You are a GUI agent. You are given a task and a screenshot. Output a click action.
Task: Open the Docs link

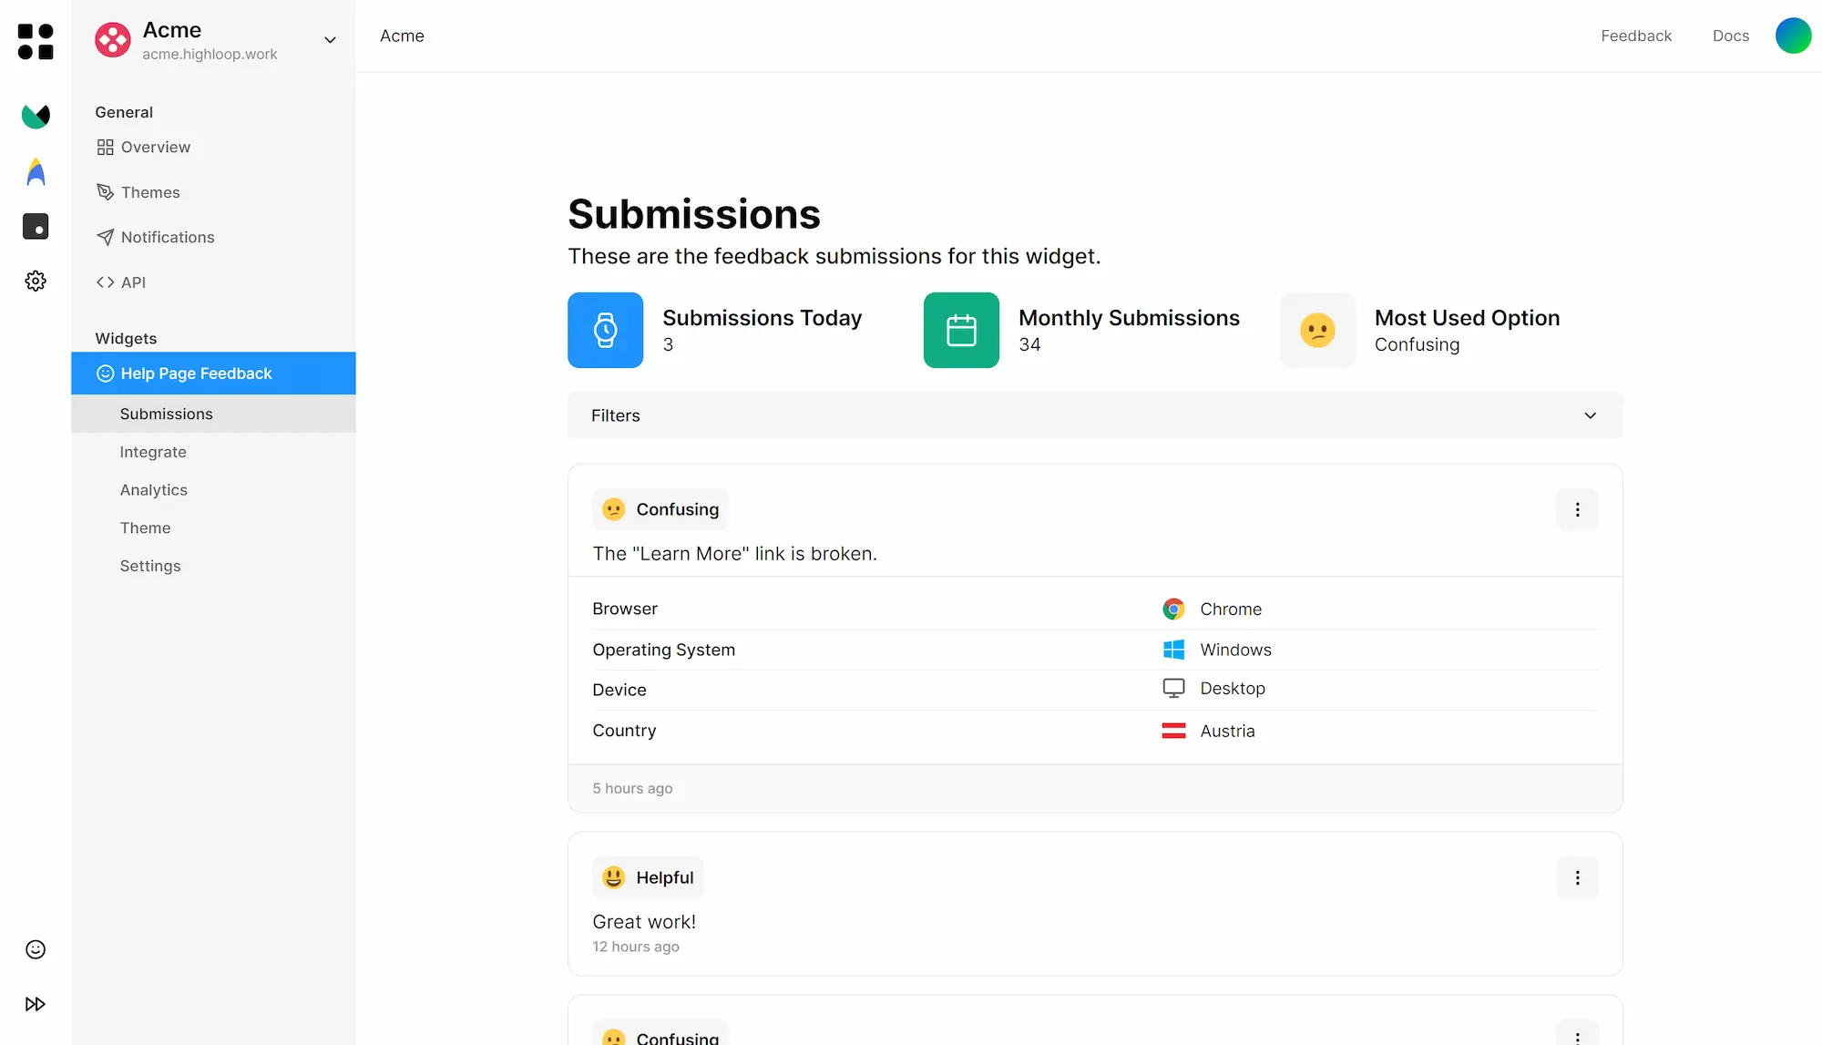click(1730, 36)
